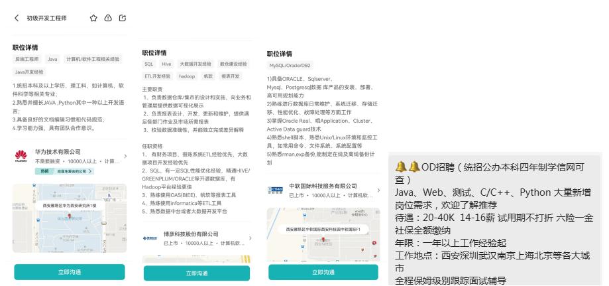Select the 帆软 skill tag
The height and width of the screenshot is (286, 609).
[x=208, y=76]
